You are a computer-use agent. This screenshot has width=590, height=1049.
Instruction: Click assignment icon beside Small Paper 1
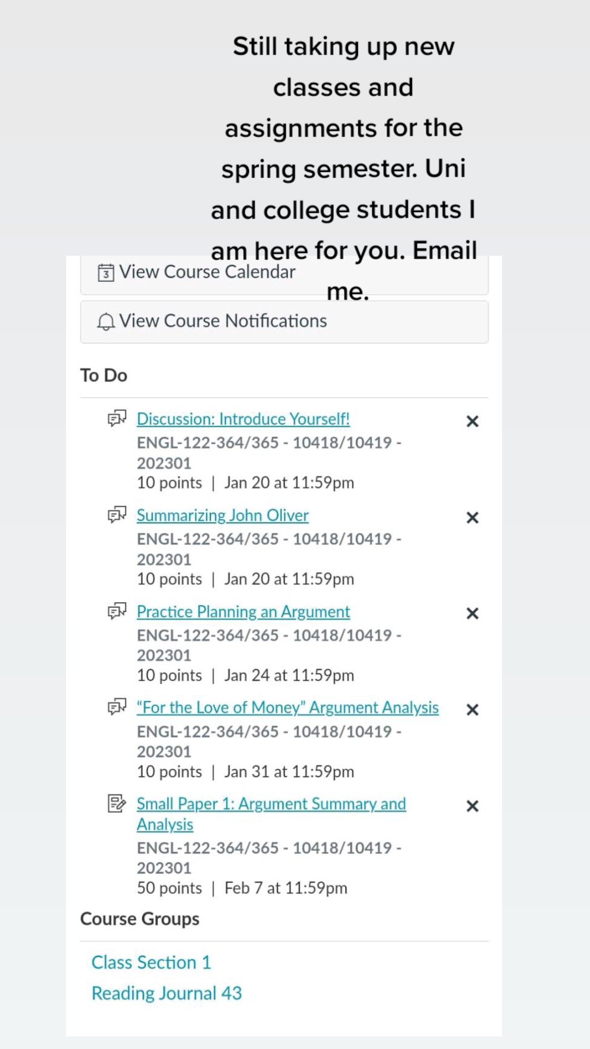pos(117,804)
